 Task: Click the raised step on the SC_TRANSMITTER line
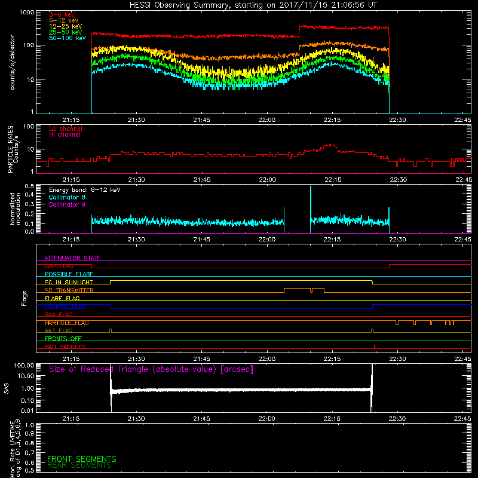[304, 290]
